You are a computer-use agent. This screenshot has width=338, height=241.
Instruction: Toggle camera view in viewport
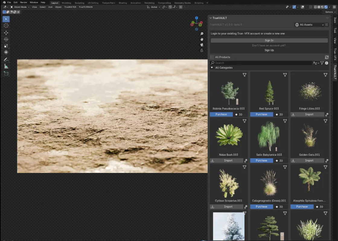pos(202,45)
